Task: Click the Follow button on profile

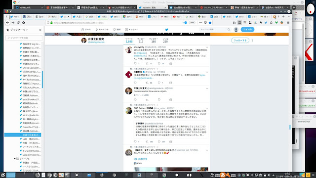Action: click(x=240, y=41)
